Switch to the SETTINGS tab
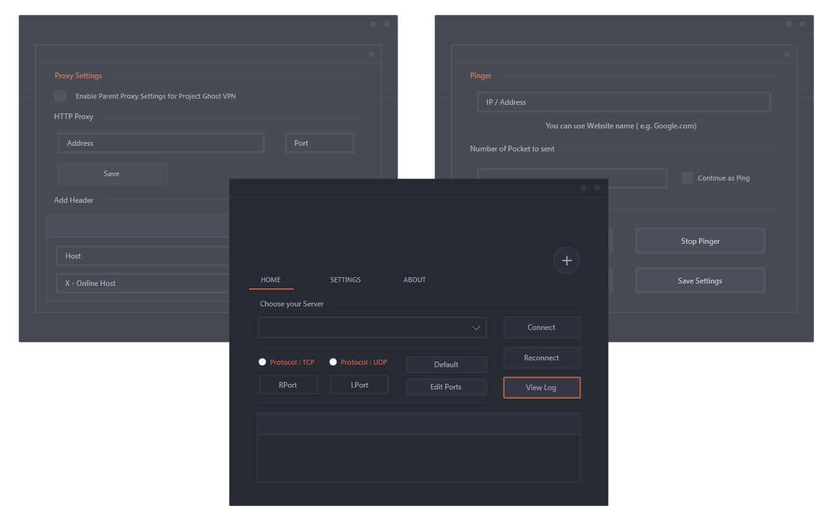This screenshot has width=832, height=516. click(345, 280)
